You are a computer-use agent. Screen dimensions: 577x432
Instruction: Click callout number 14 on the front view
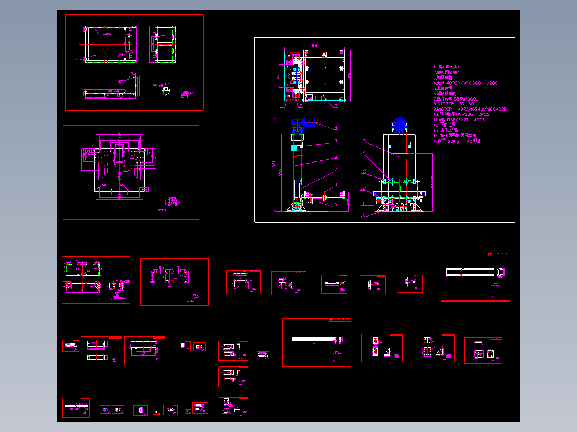coord(363,152)
